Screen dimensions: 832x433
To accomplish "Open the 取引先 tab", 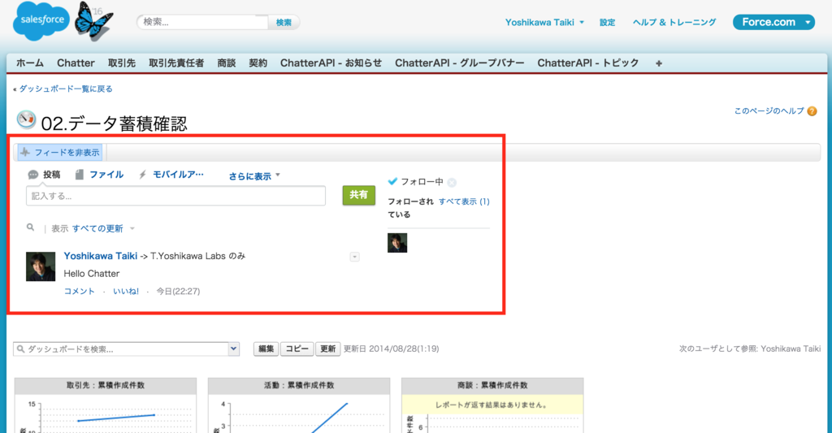I will click(x=122, y=63).
